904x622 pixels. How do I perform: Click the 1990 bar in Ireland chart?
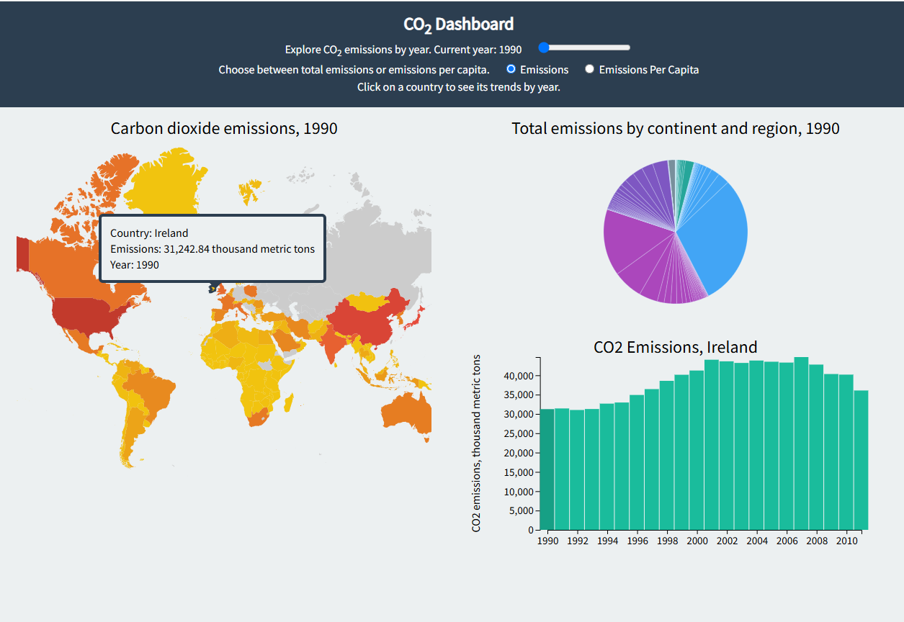[x=547, y=469]
